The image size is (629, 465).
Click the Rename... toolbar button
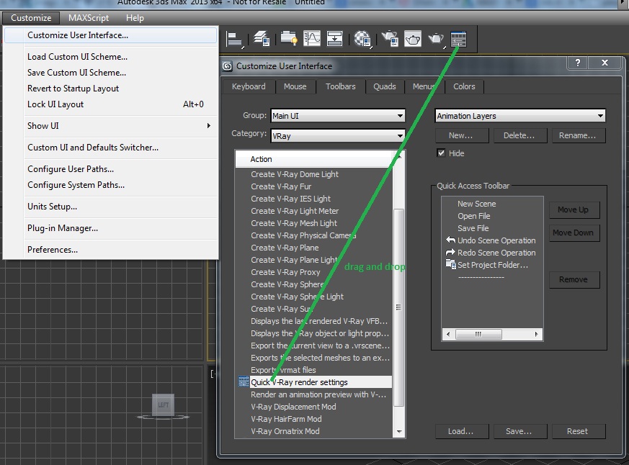tap(578, 135)
